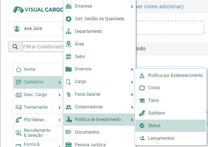Click the Filtrar Colaborador input field
208x147 pixels.
(43, 47)
